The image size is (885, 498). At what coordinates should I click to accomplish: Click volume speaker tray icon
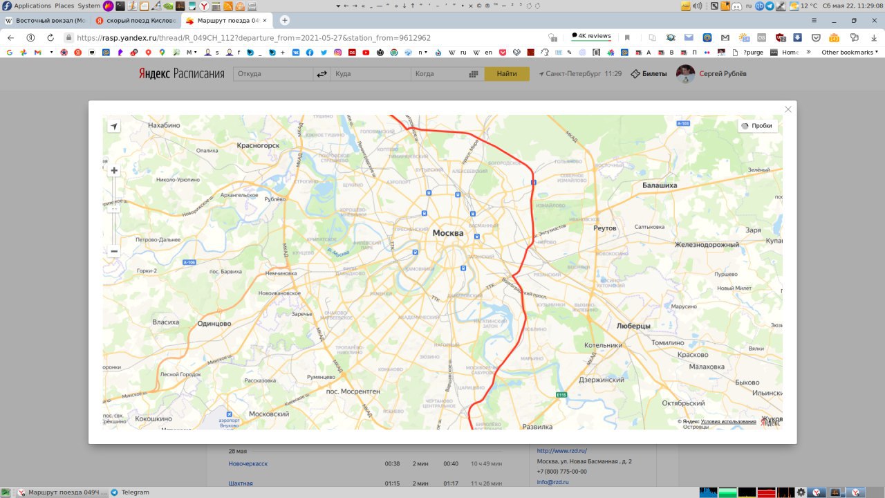pos(697,6)
